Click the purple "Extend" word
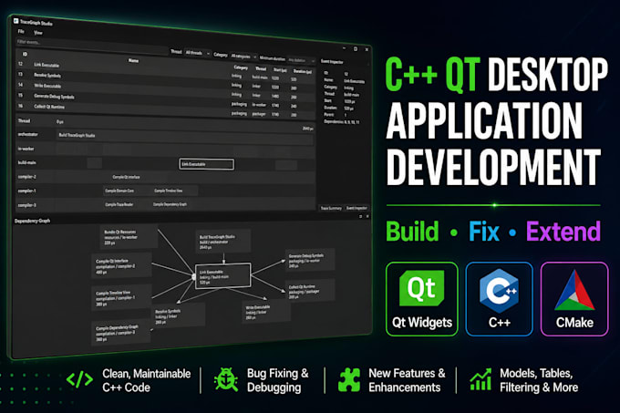 point(563,232)
